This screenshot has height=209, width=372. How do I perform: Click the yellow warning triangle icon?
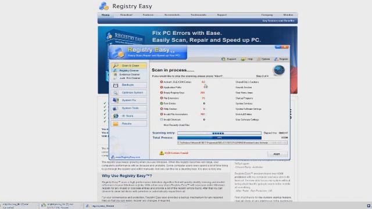click(x=162, y=153)
